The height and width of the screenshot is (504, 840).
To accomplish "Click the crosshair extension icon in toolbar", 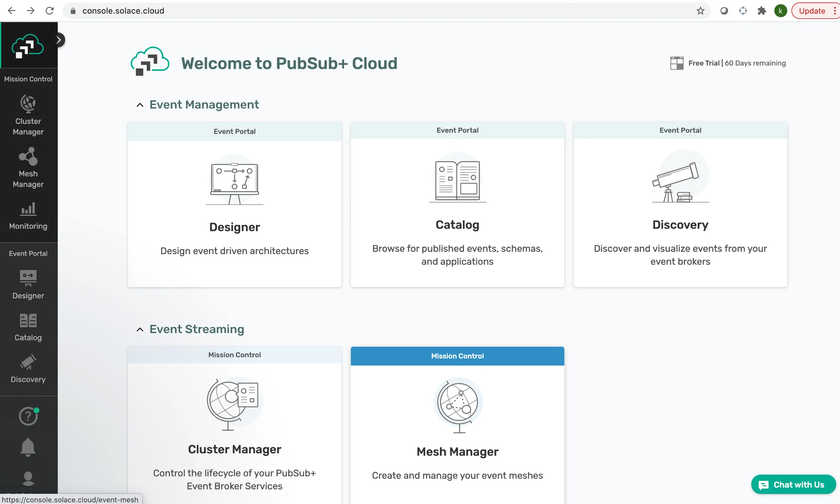I will tap(743, 10).
